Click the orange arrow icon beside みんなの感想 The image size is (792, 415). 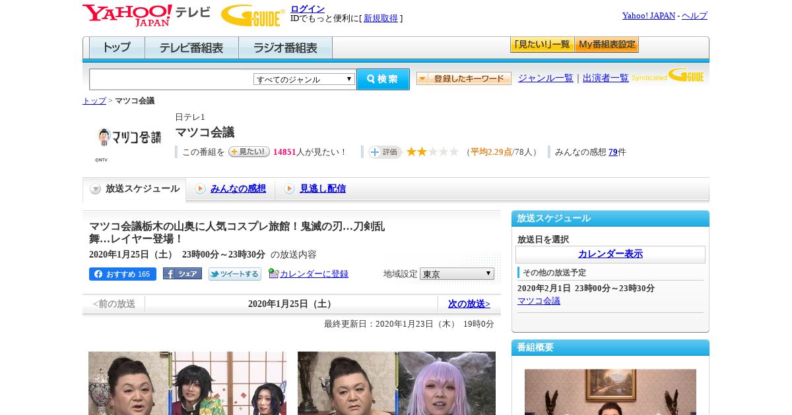pos(200,189)
